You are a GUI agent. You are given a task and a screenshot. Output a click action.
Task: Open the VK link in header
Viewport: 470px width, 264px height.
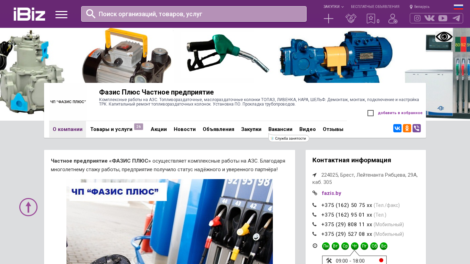(429, 18)
